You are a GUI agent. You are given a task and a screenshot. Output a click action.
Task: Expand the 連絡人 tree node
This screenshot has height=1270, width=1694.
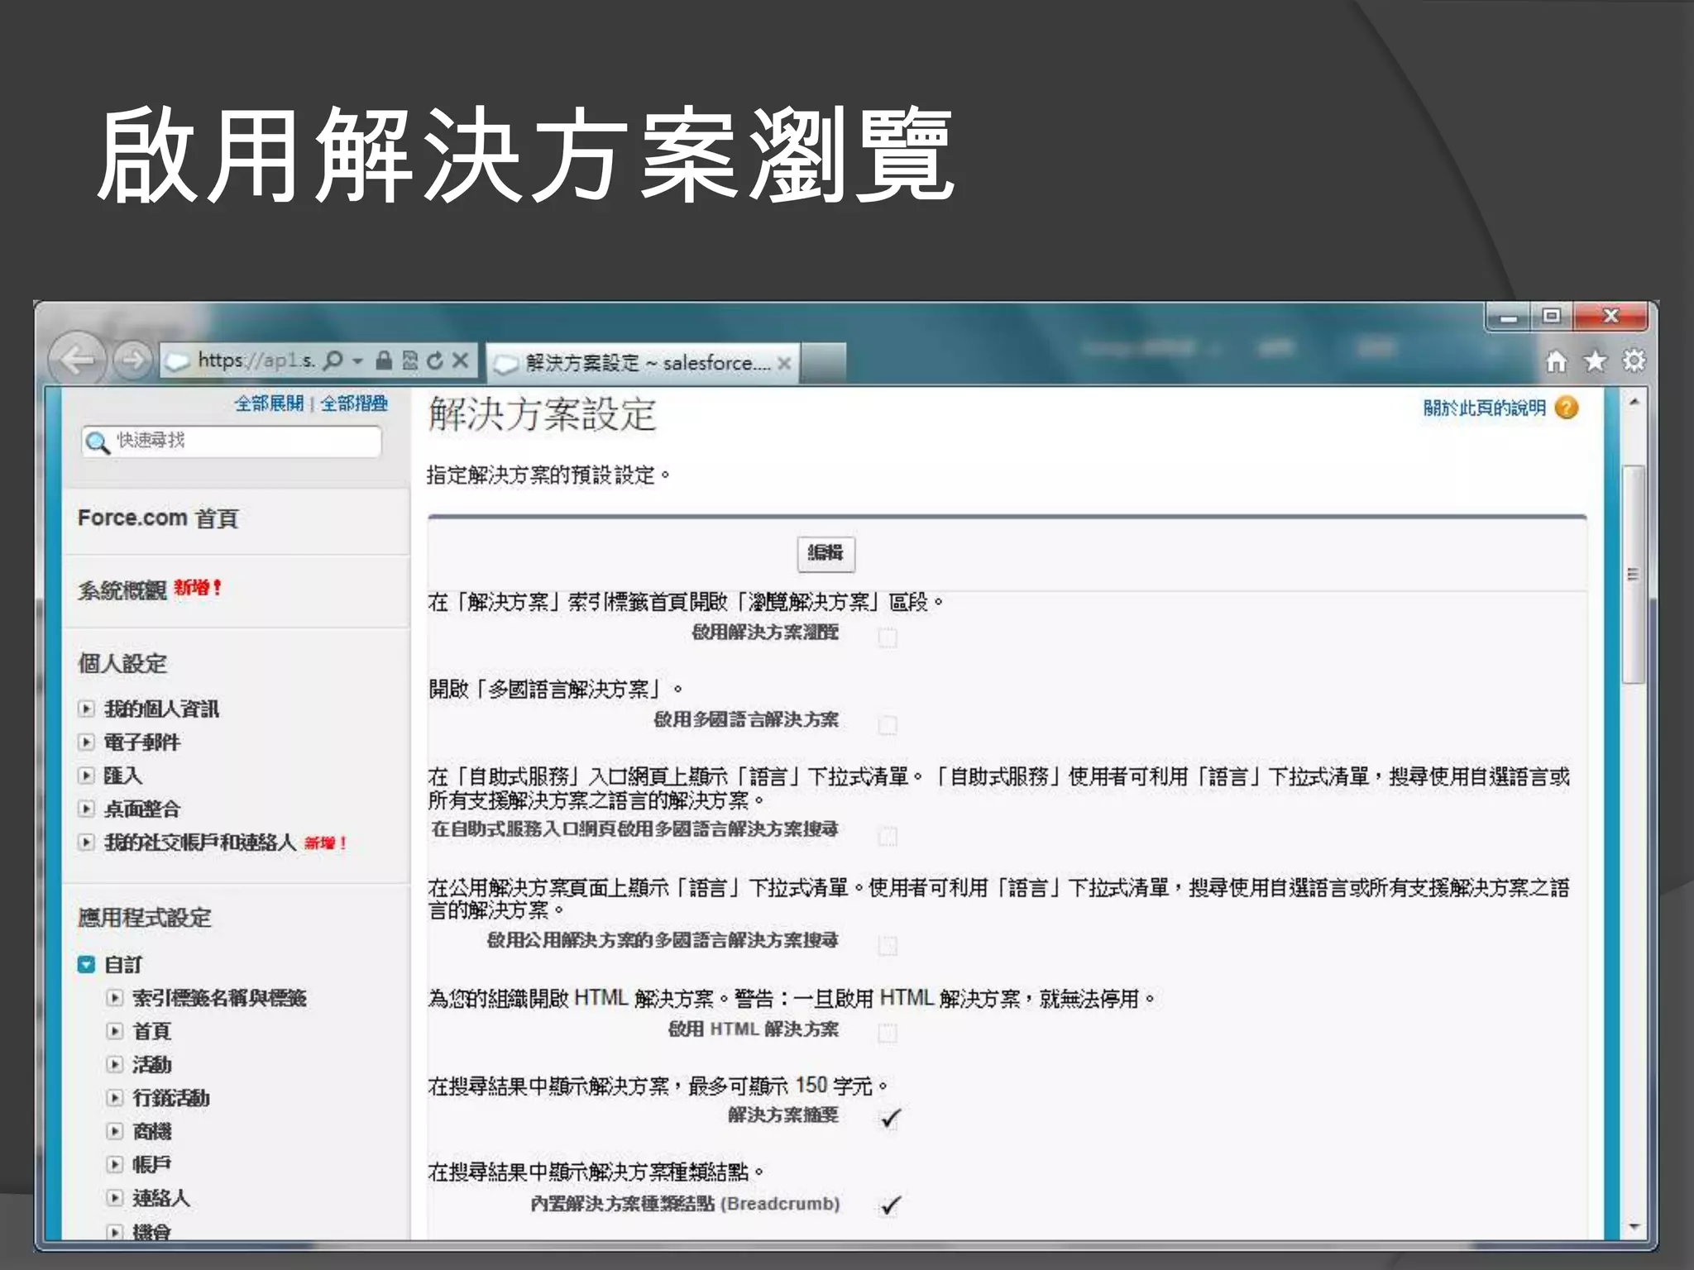coord(115,1198)
